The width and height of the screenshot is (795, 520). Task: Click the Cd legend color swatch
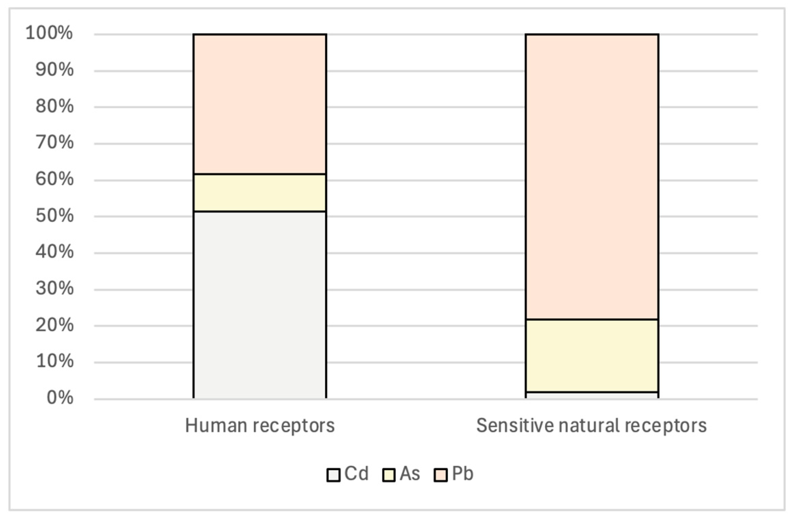coord(333,475)
